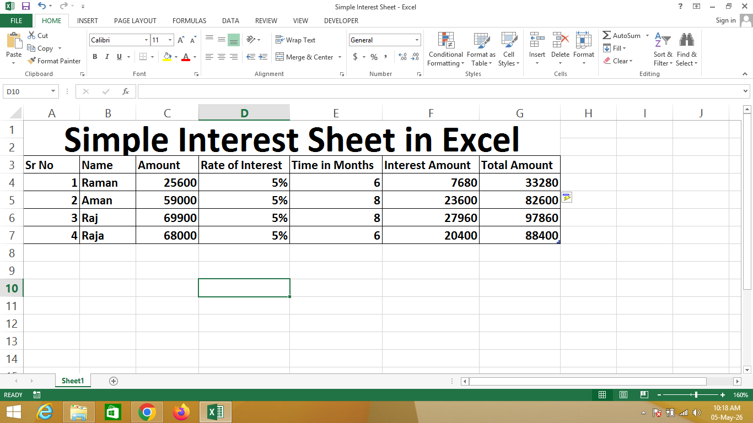The height and width of the screenshot is (423, 753).
Task: Open Cell Styles gallery
Action: 508,49
